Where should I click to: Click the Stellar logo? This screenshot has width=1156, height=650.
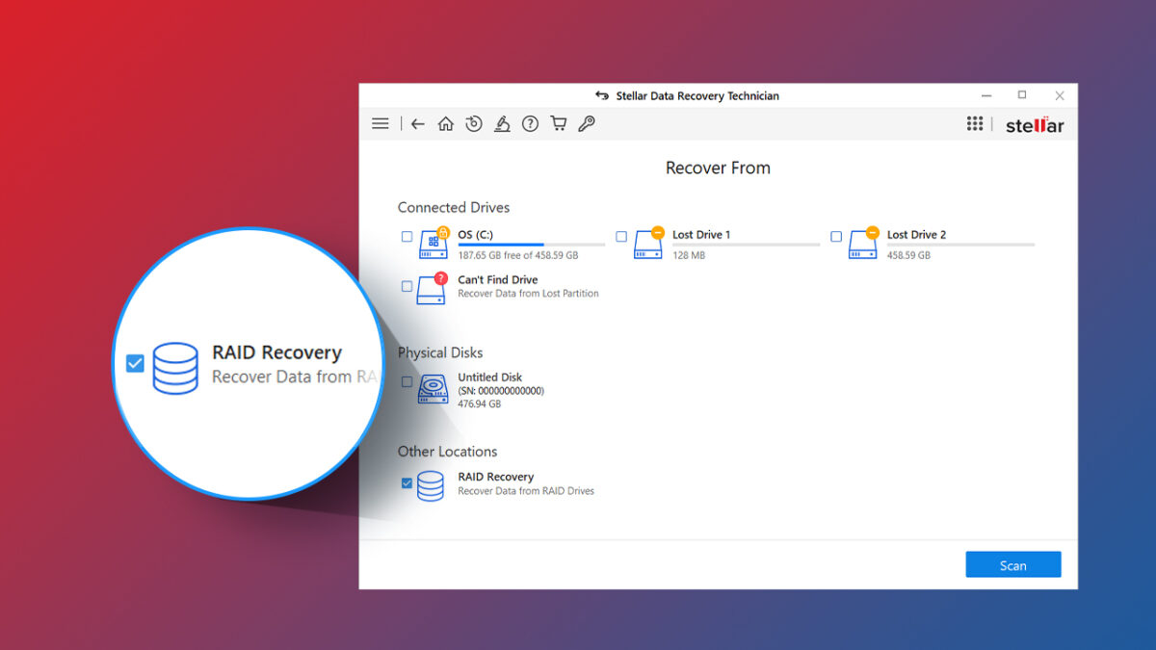point(1035,125)
